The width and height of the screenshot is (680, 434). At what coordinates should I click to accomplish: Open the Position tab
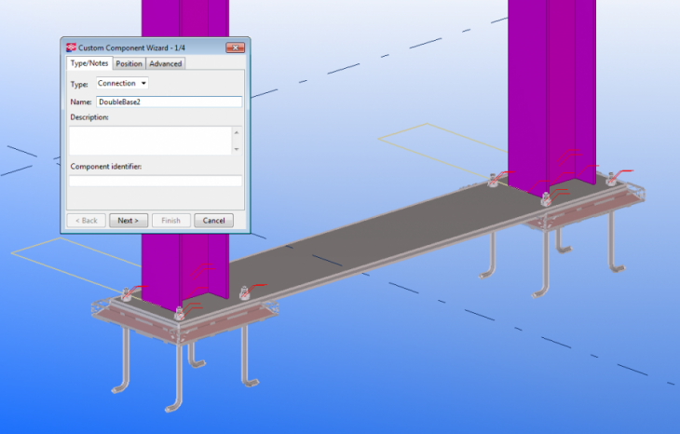(x=129, y=63)
